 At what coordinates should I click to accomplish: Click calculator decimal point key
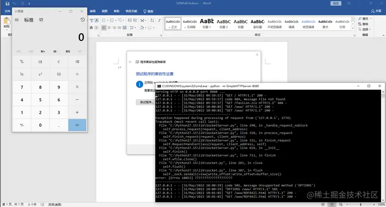pos(59,125)
